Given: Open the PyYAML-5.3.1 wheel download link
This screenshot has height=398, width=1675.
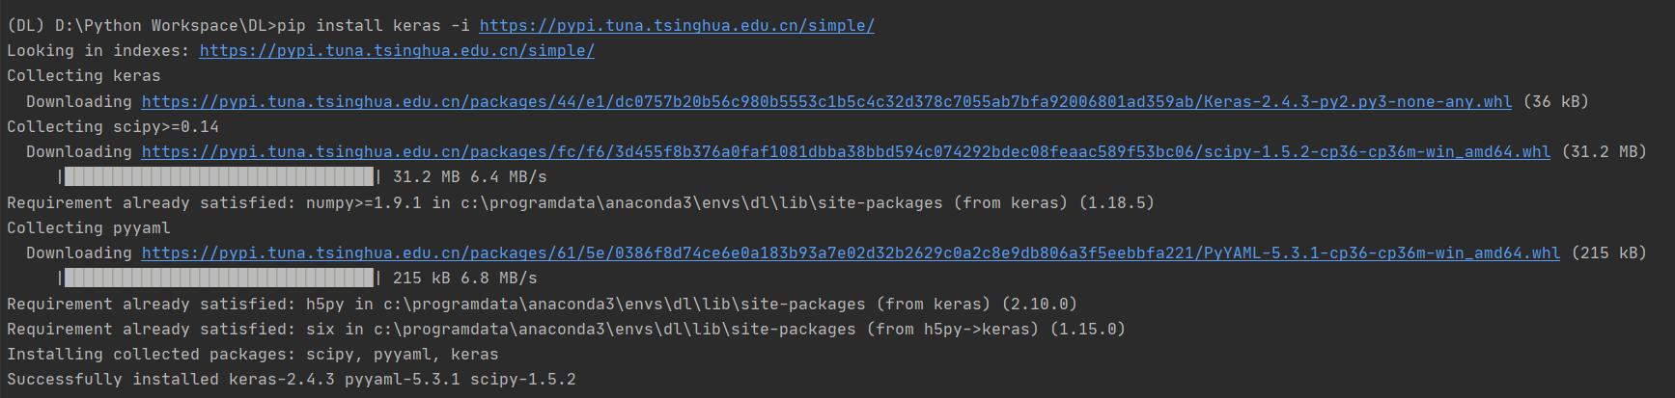Looking at the screenshot, I should click(x=850, y=253).
